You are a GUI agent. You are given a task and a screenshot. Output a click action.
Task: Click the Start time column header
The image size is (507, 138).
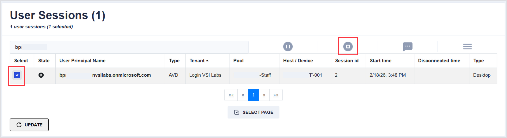(x=381, y=61)
